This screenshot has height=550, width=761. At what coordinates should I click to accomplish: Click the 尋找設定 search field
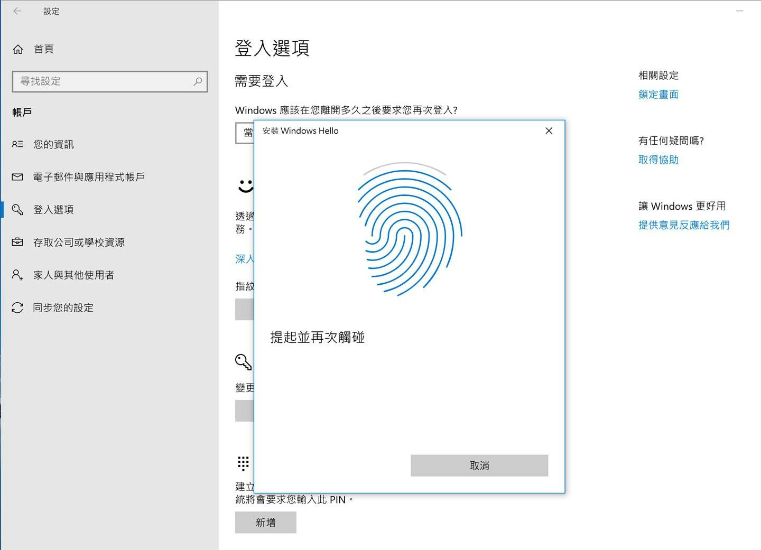pos(110,81)
